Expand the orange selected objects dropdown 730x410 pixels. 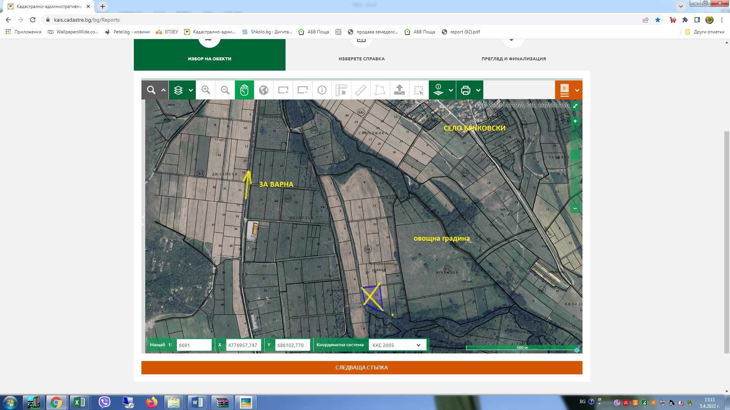[577, 90]
